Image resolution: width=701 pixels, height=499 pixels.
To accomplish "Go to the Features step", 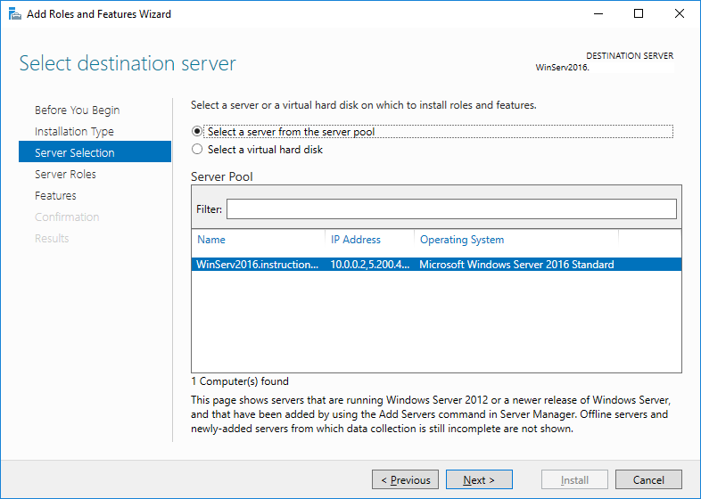I will pyautogui.click(x=55, y=196).
